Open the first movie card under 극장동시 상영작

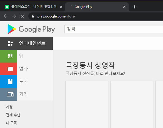point(87,104)
